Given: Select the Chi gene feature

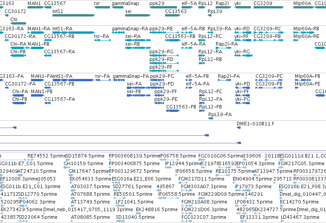Looking at the screenshot, I should tap(18, 23).
